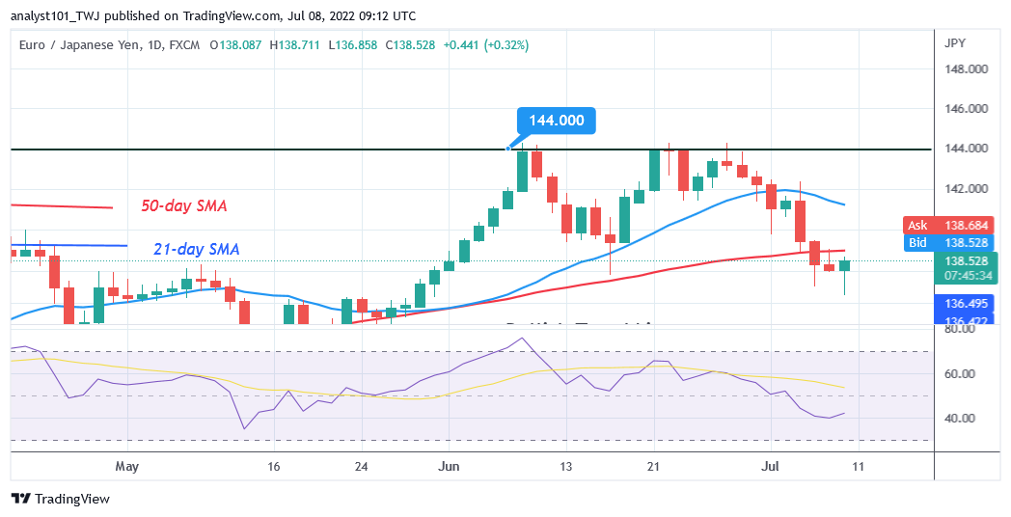Click the RSI 60.00 scale label
This screenshot has width=1011, height=517.
[958, 374]
